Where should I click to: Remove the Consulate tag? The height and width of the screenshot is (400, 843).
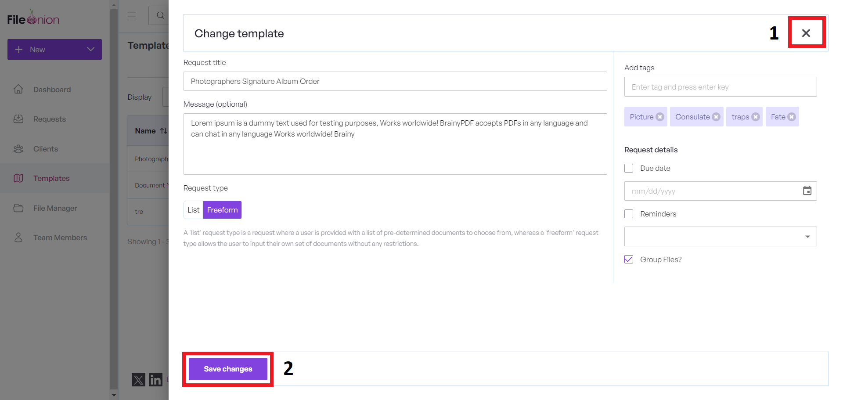[716, 117]
